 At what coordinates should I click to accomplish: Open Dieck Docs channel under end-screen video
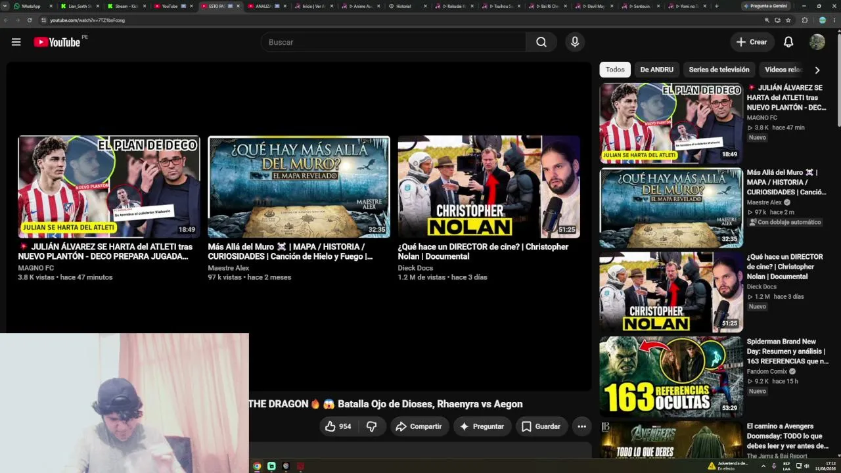(415, 268)
